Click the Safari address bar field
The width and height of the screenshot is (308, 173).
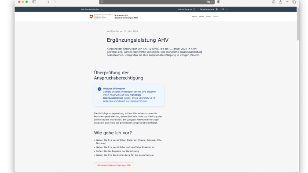click(157, 2)
